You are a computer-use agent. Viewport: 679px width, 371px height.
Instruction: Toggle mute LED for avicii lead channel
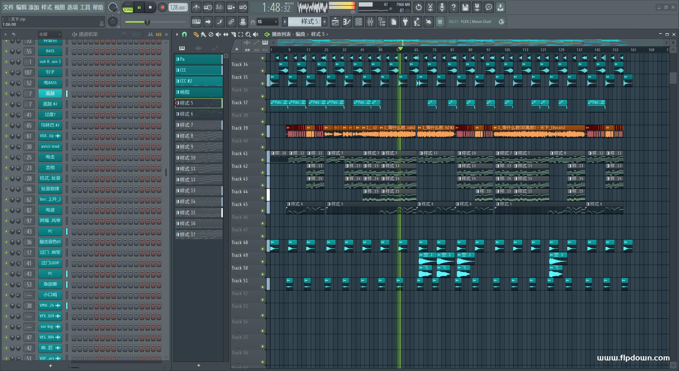6,147
